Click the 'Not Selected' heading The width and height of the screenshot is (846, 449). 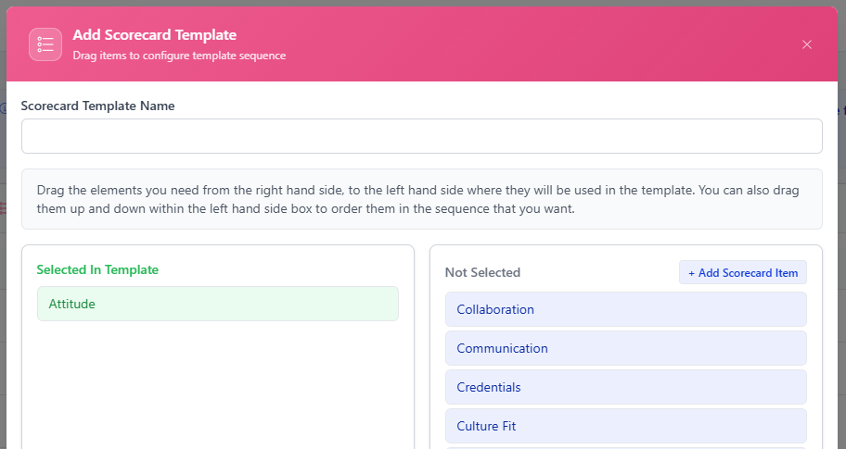coord(482,272)
